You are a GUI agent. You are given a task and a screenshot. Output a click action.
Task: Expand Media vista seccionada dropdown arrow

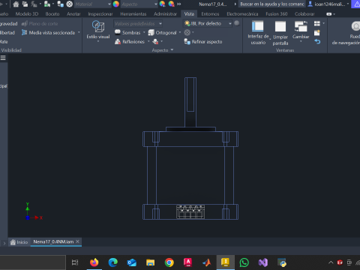point(79,32)
